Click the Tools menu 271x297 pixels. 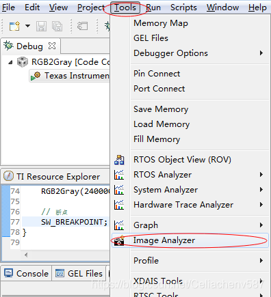[x=125, y=8]
